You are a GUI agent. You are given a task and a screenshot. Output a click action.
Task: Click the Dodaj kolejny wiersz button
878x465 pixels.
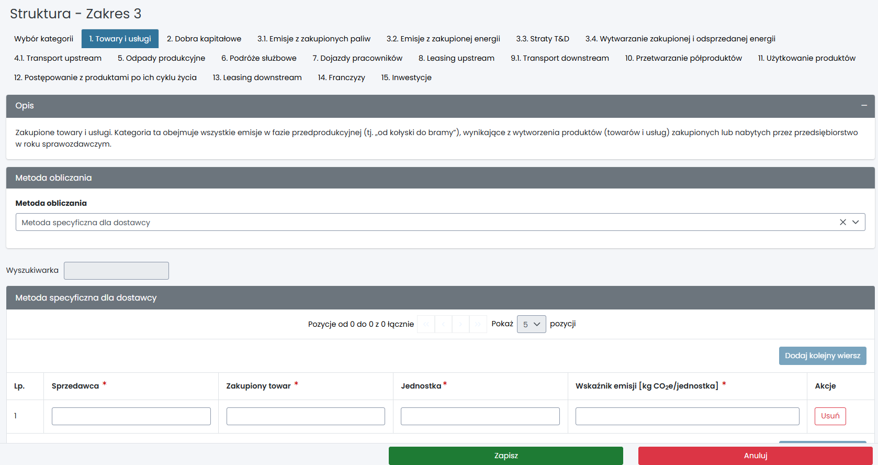(822, 356)
